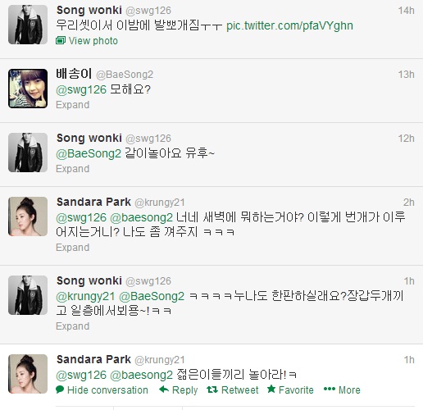Expand Sandara Park's 2h tweet
The image size is (423, 410).
click(x=72, y=248)
